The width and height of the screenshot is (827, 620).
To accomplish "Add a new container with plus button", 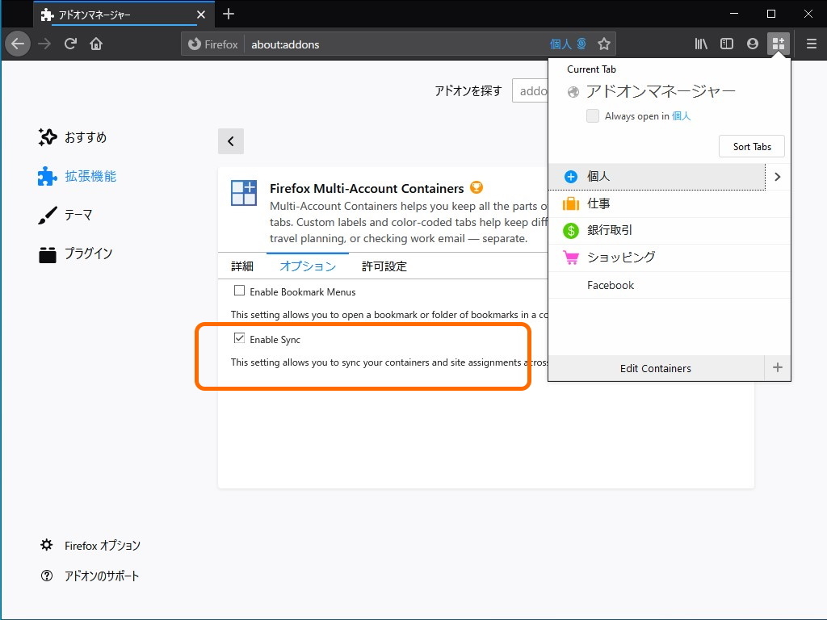I will 778,368.
